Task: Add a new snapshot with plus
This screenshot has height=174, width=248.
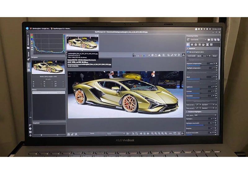Action: (x=41, y=135)
